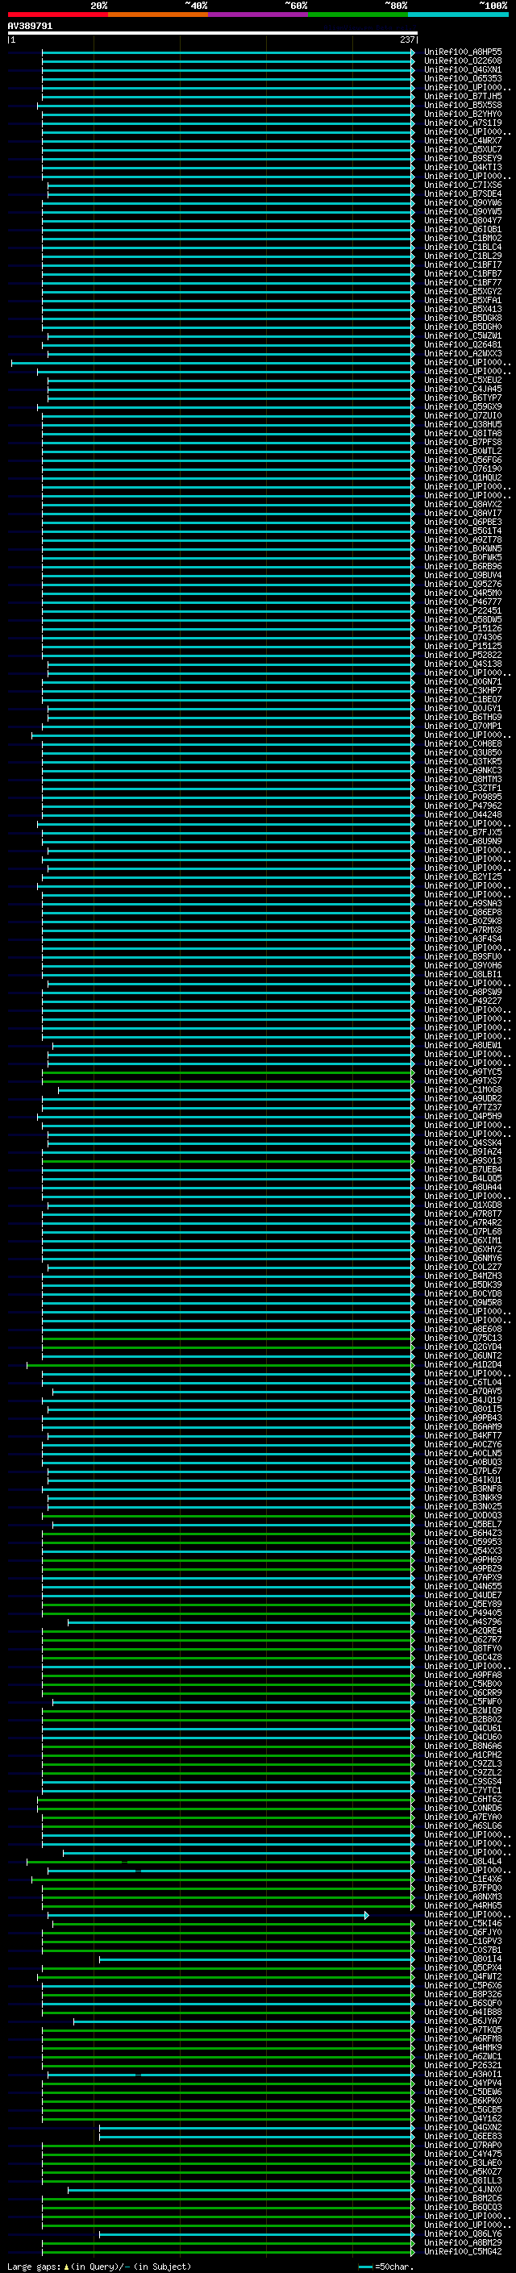Select the query name AV389791

pos(30,27)
